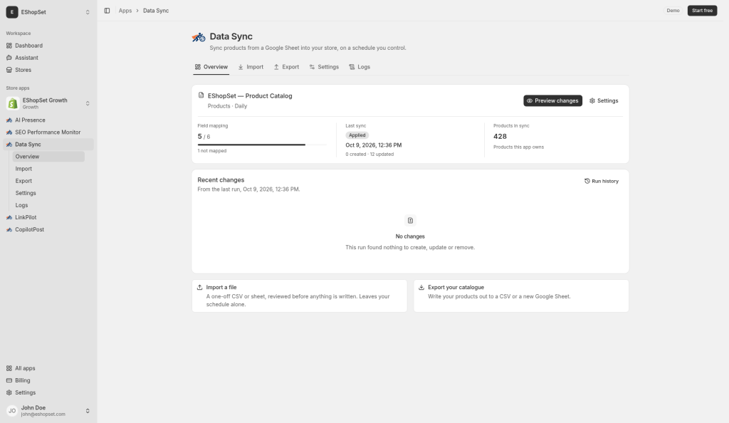Open Export under Data Sync in the sidebar
This screenshot has height=423, width=729.
pos(48,181)
